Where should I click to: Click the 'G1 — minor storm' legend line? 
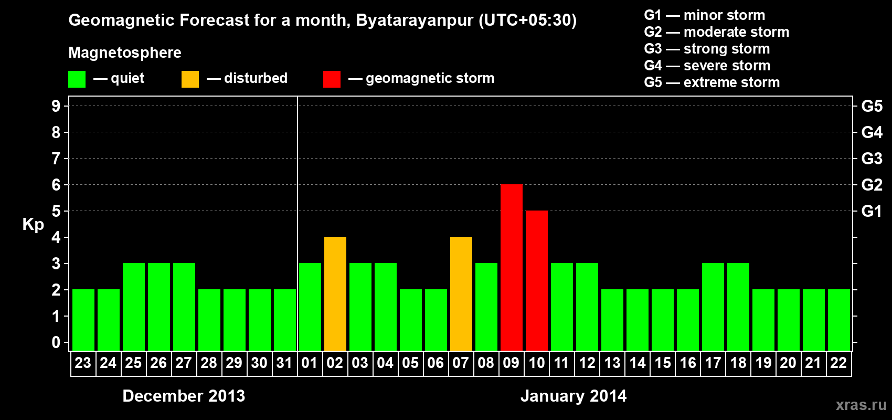(705, 15)
